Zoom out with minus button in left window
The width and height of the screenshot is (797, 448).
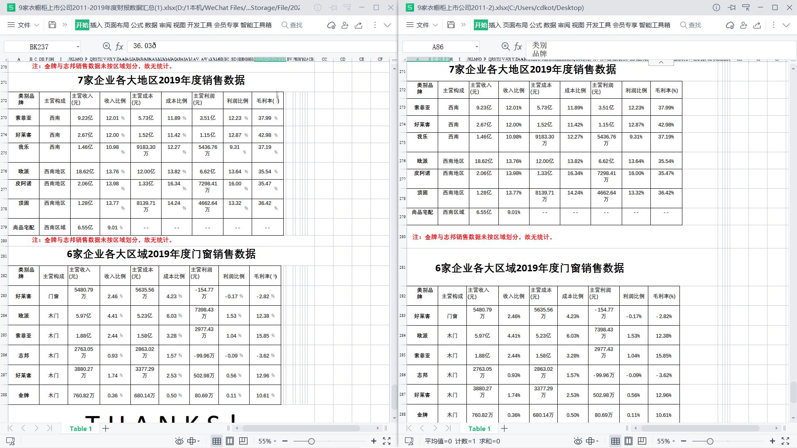(285, 441)
